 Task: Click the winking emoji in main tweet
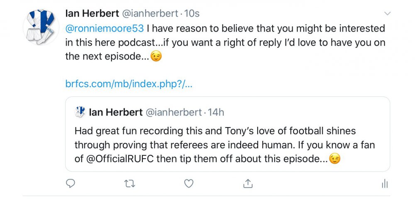click(156, 57)
